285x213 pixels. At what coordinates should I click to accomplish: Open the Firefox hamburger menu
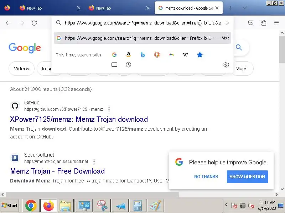point(276,23)
